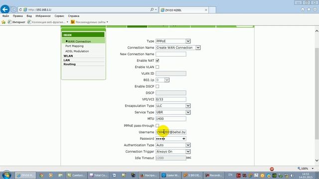Open a new blank tab
The height and width of the screenshot is (179, 319).
pyautogui.click(x=212, y=10)
